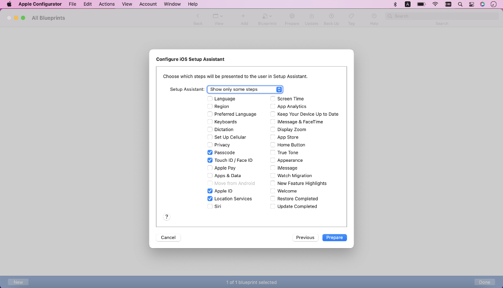The height and width of the screenshot is (288, 503).
Task: Click the Tag toolbar icon
Action: pos(351,16)
